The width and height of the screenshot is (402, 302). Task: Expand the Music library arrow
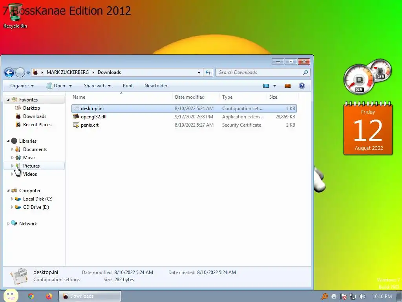[12, 157]
